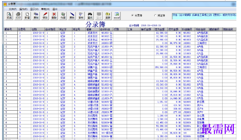This screenshot has height=140, width=241.
Task: Click the 1,051.02 debit amount cell
Action: pyautogui.click(x=161, y=102)
